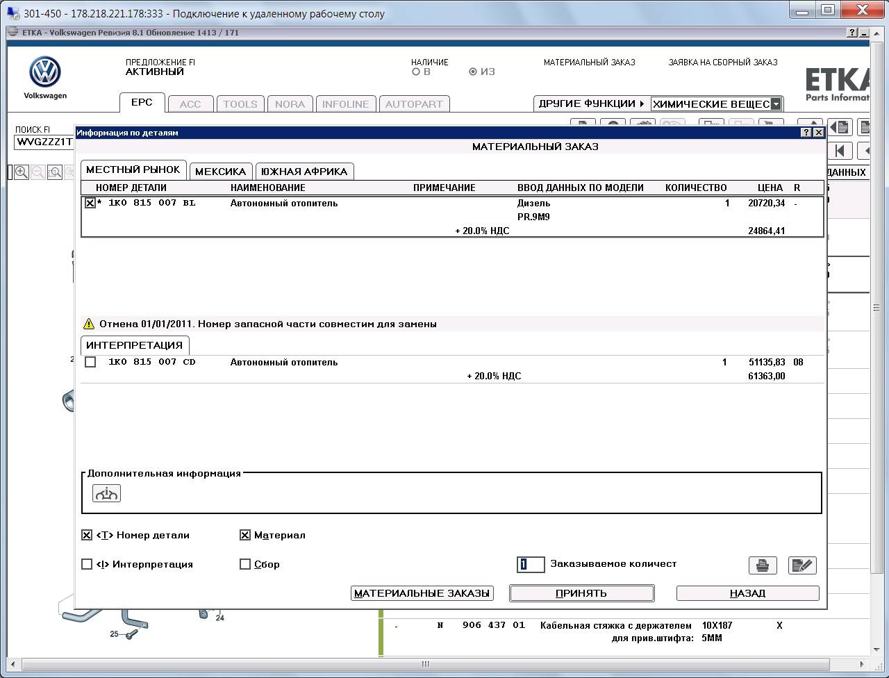Click the НАЗАД button

748,593
